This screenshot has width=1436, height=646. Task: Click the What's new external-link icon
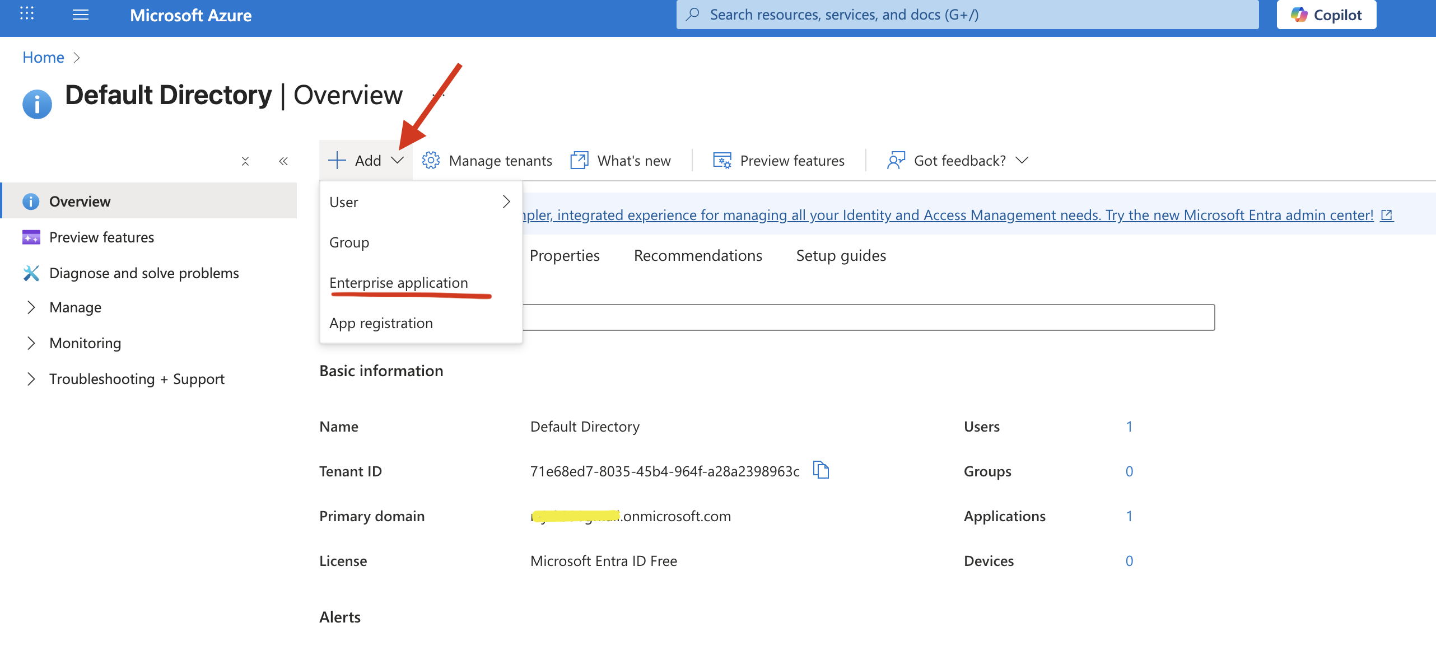579,160
